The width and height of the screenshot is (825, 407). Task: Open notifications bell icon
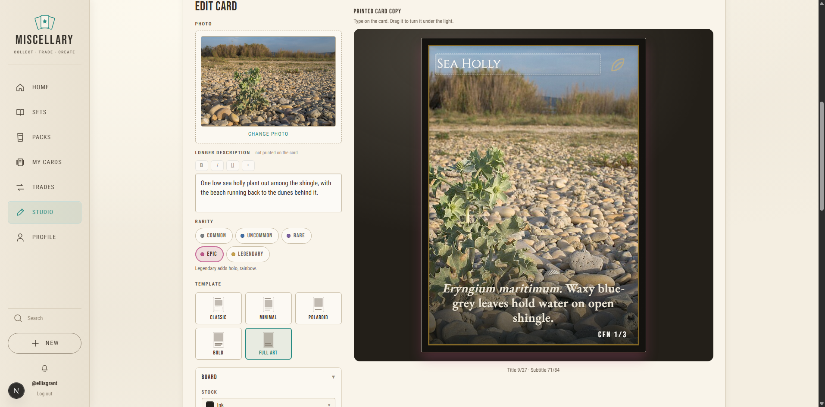click(x=44, y=369)
